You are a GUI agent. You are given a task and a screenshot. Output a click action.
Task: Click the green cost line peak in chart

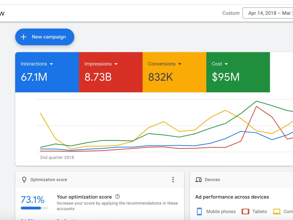[256, 101]
